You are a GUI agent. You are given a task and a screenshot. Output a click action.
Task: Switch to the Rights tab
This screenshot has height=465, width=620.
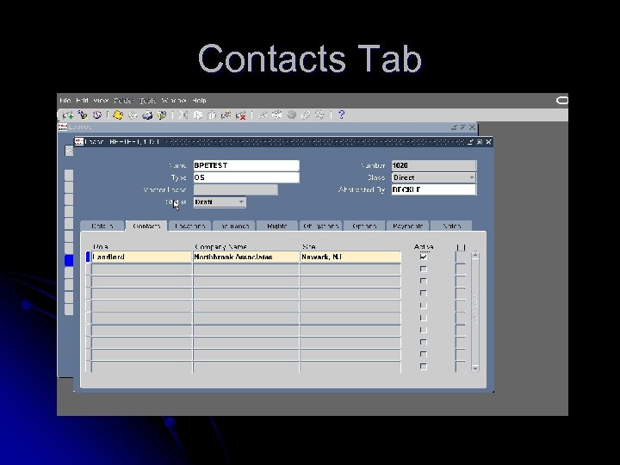coord(276,226)
